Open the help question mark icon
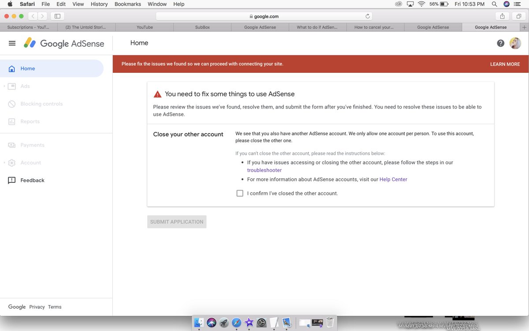The image size is (529, 331). click(500, 43)
